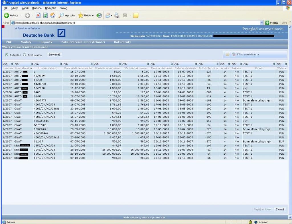Click filter icon above Data wystawienia column
Viewport: 292px width, 224px height.
(196, 64)
